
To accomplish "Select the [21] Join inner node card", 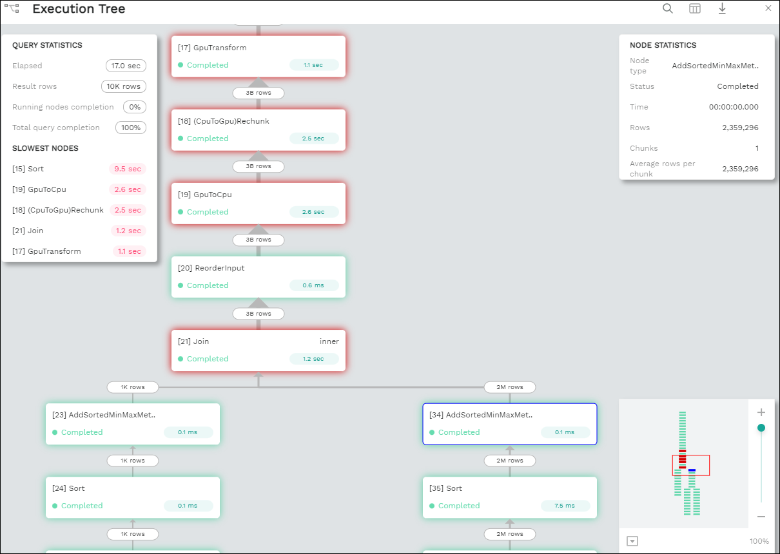I will coord(258,350).
